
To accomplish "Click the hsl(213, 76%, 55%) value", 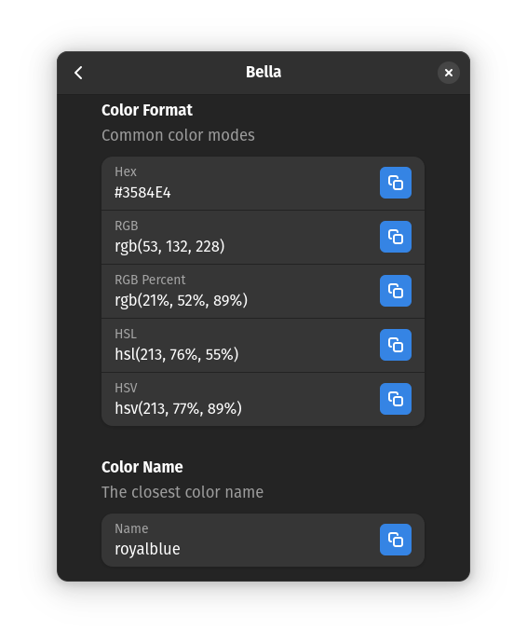I will pyautogui.click(x=177, y=354).
